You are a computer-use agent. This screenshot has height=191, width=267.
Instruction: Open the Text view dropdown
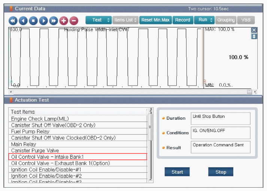click(98, 20)
